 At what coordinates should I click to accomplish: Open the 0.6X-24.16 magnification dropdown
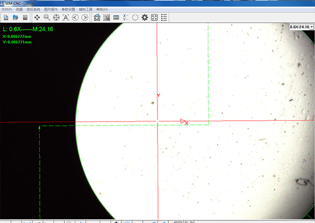[x=301, y=27]
